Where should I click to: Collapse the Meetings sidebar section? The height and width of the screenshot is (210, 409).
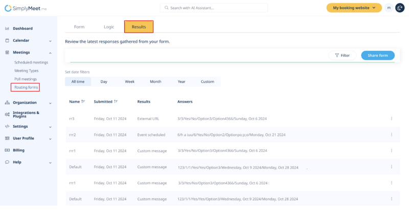click(50, 53)
